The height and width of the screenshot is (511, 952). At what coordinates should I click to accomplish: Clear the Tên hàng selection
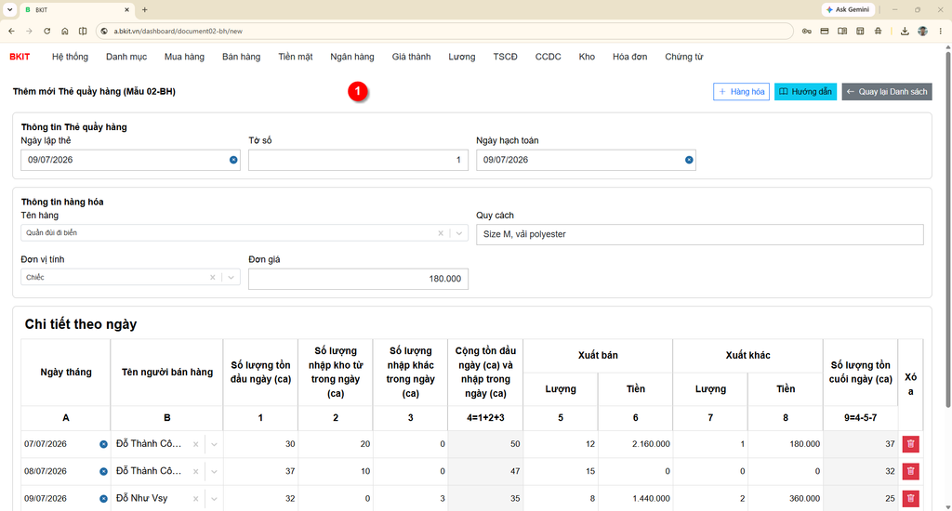tap(441, 233)
